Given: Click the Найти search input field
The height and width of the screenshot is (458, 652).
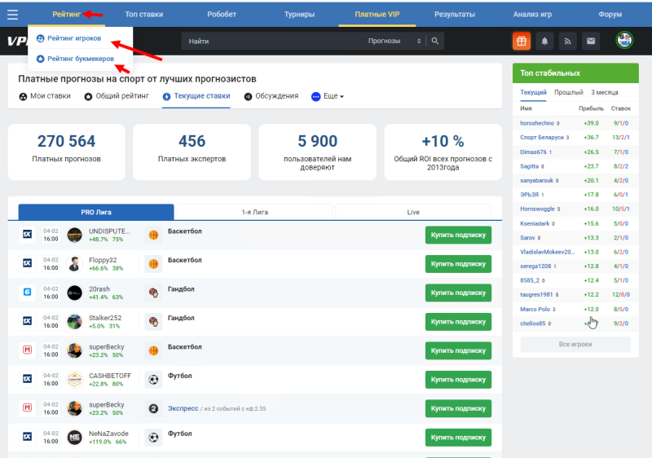Looking at the screenshot, I should 269,41.
